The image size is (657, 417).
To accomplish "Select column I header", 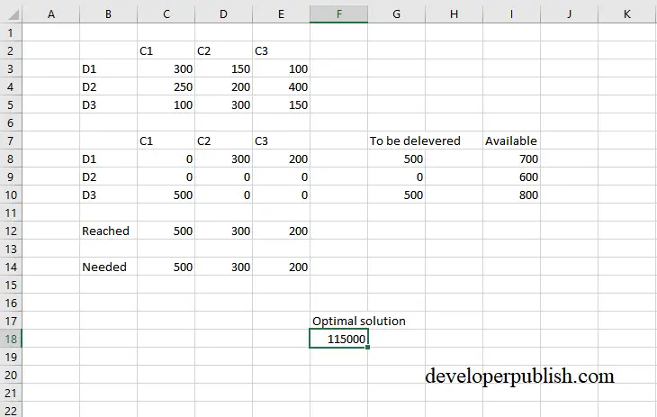I will click(511, 14).
